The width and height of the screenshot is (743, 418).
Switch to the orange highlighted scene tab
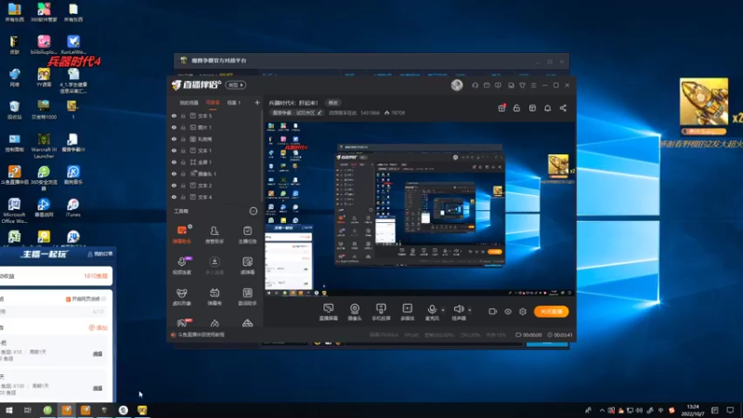213,103
